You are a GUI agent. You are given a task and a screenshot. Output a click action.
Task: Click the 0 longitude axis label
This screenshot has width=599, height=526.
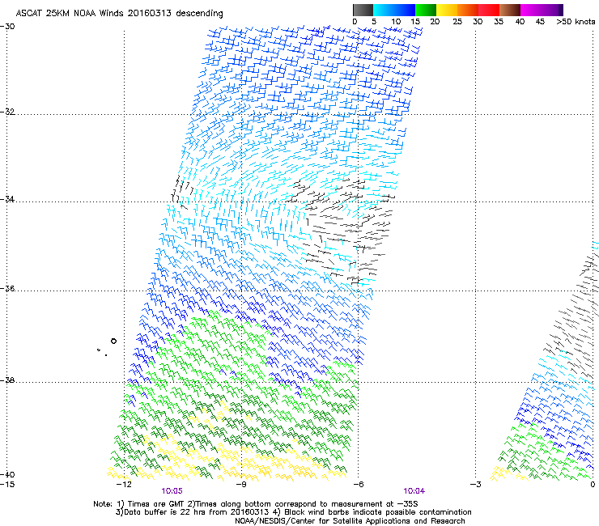coord(593,485)
